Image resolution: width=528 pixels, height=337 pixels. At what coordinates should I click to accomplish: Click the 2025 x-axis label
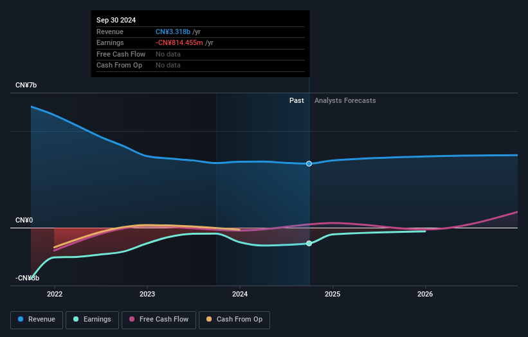point(332,295)
